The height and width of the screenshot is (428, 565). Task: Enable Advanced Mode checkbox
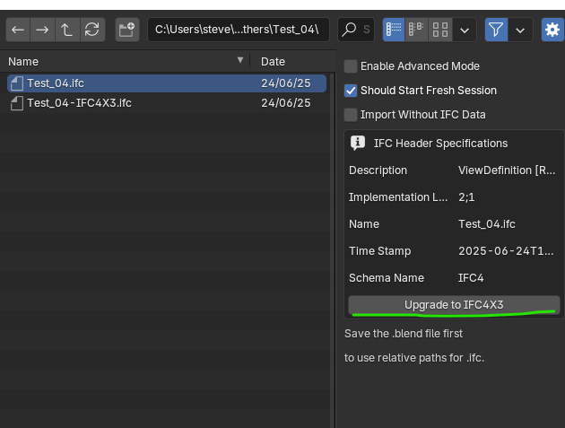click(x=351, y=66)
